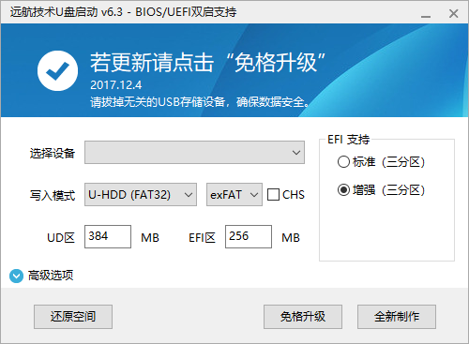Viewport: 469px width, 344px height.
Task: Click the 写入模式 label
Action: click(53, 195)
